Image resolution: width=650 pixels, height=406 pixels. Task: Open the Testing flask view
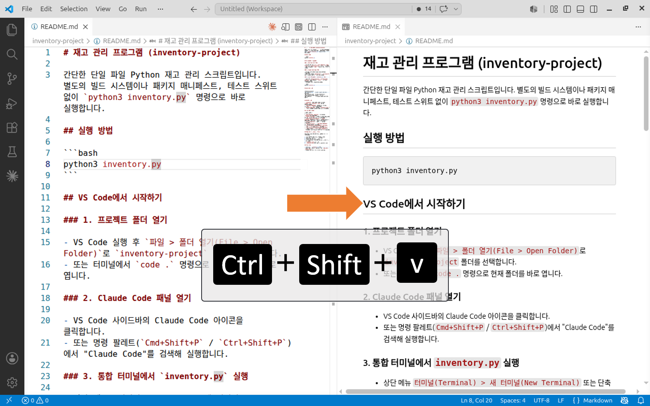point(12,152)
